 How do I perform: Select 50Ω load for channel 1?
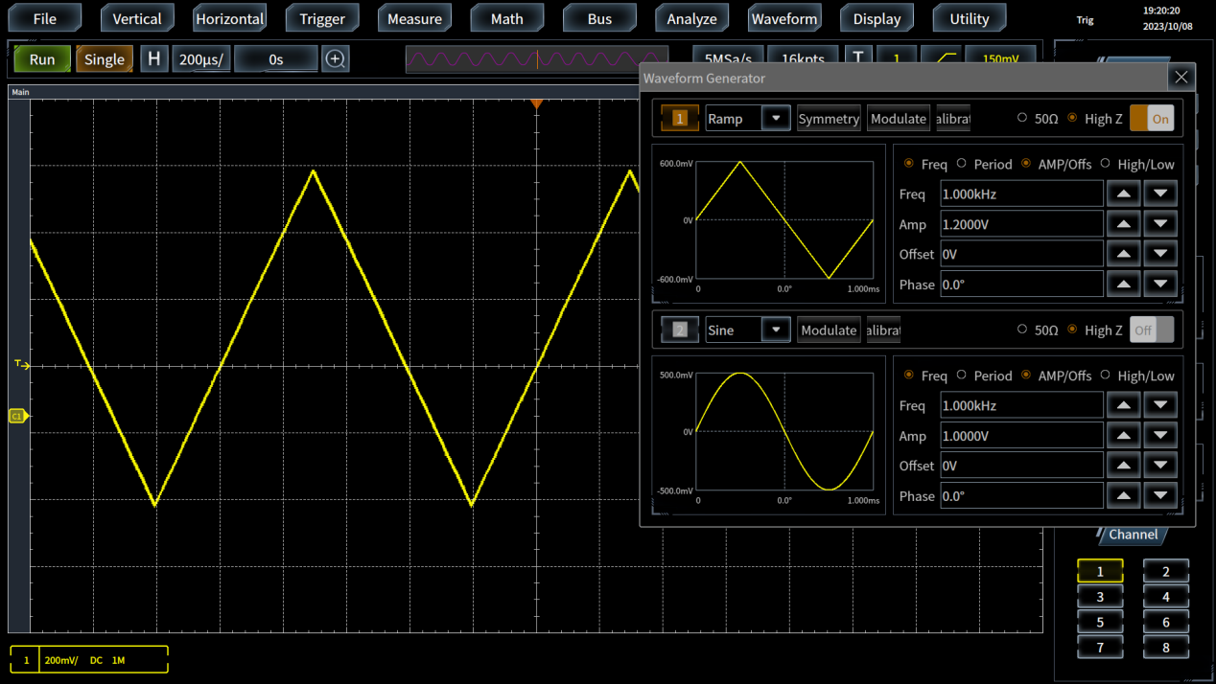click(x=1022, y=119)
